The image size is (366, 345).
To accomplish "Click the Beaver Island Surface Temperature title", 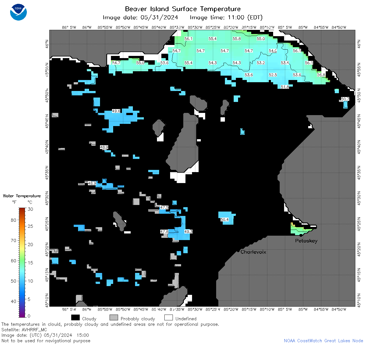I will tap(183, 9).
